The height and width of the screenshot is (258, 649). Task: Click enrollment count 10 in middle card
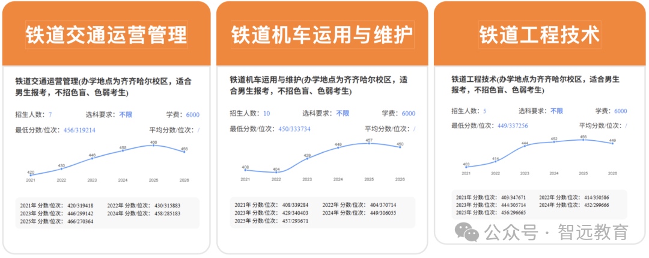[x=267, y=114]
